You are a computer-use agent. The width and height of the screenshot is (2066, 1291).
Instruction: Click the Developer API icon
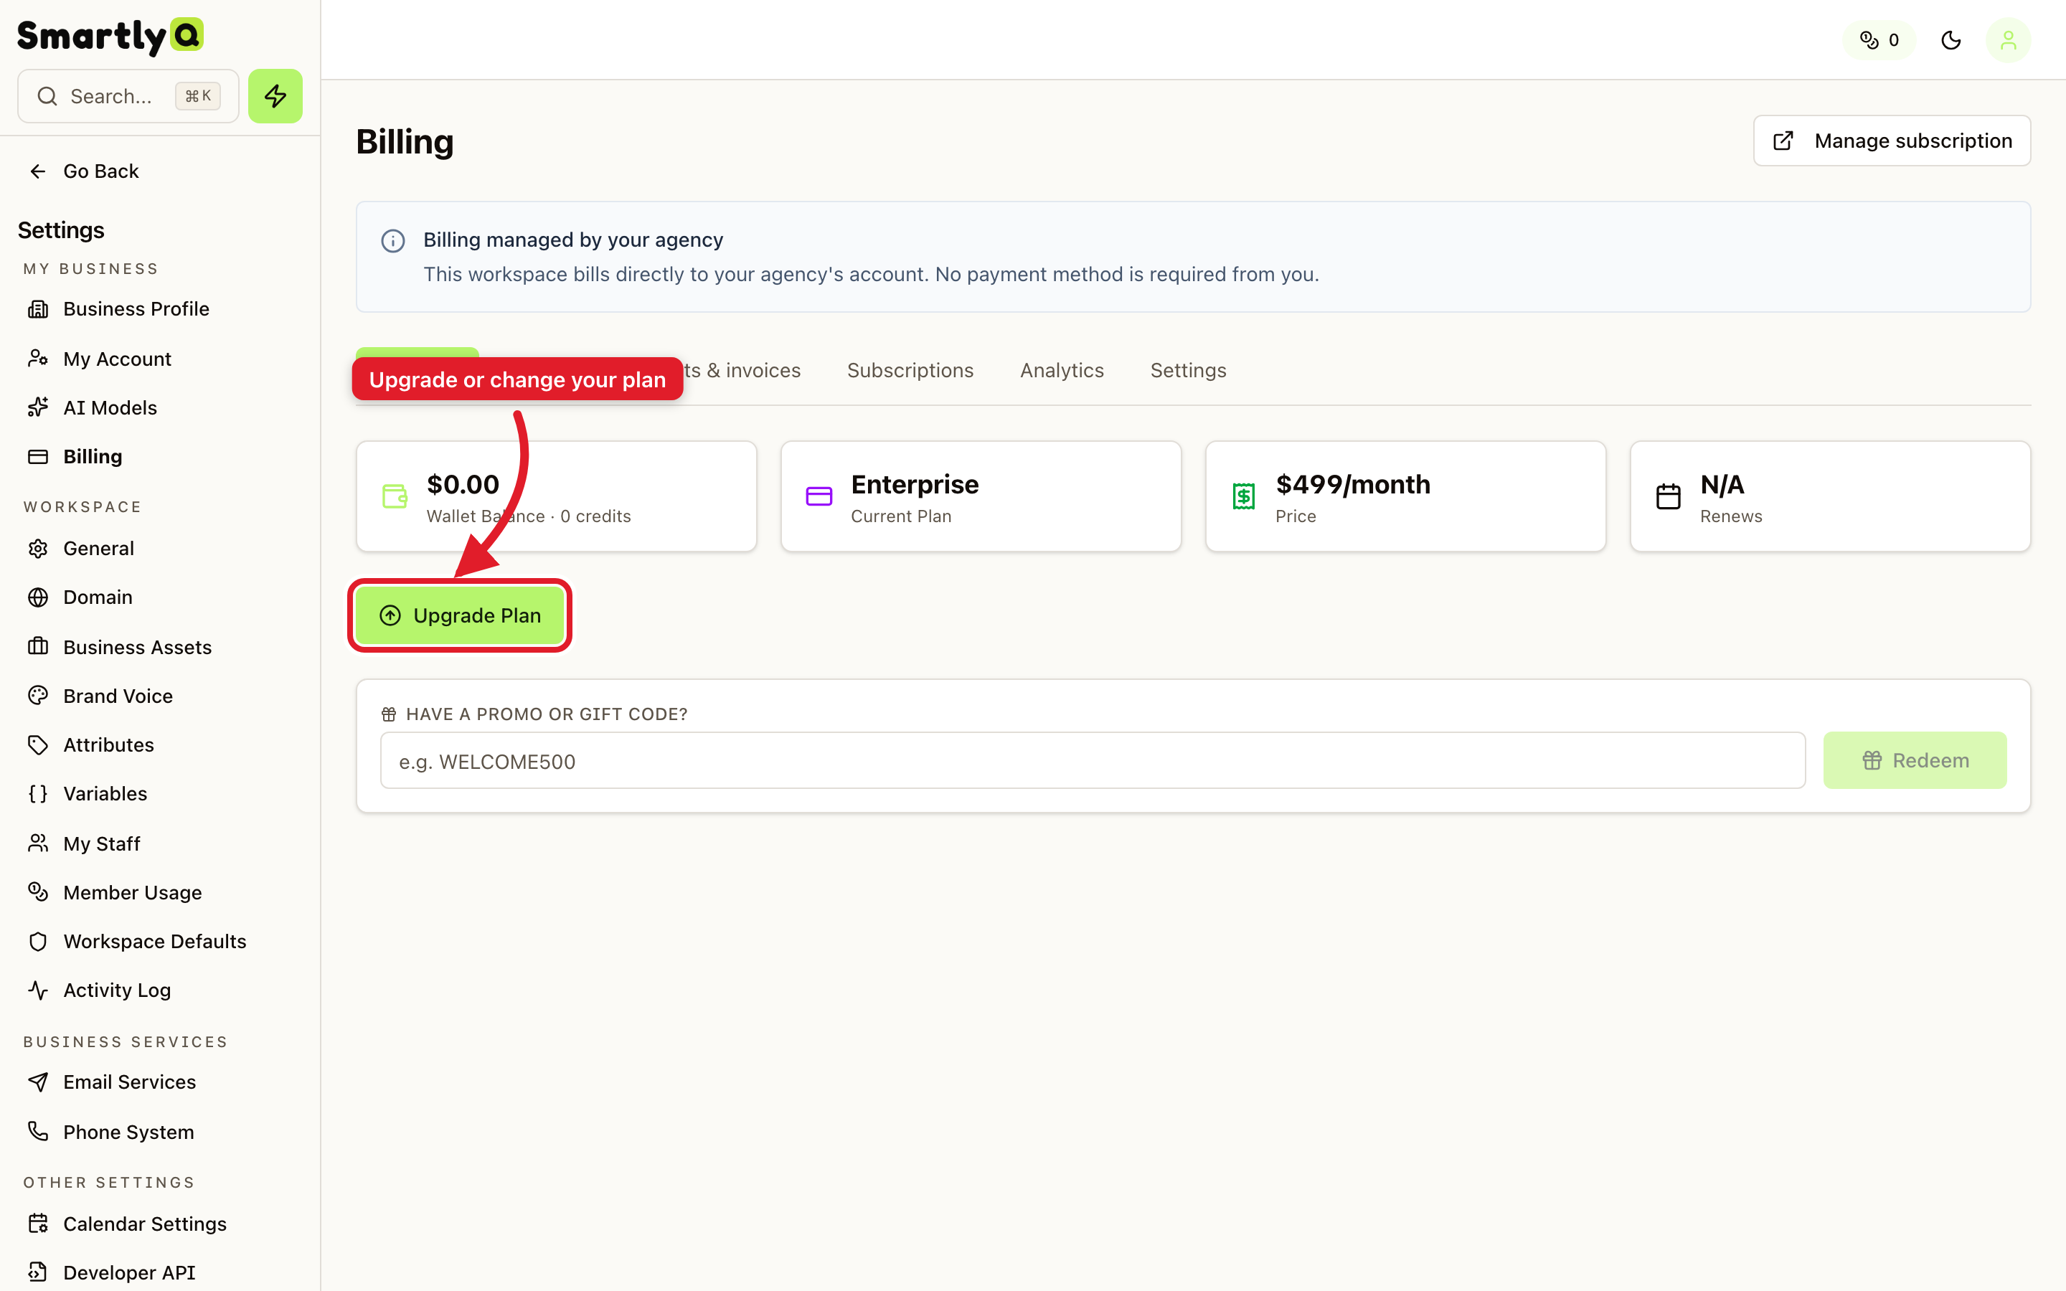pyautogui.click(x=37, y=1272)
